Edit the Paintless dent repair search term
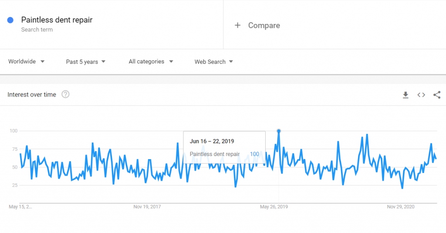Screen dimensions: 446x233 click(x=57, y=20)
